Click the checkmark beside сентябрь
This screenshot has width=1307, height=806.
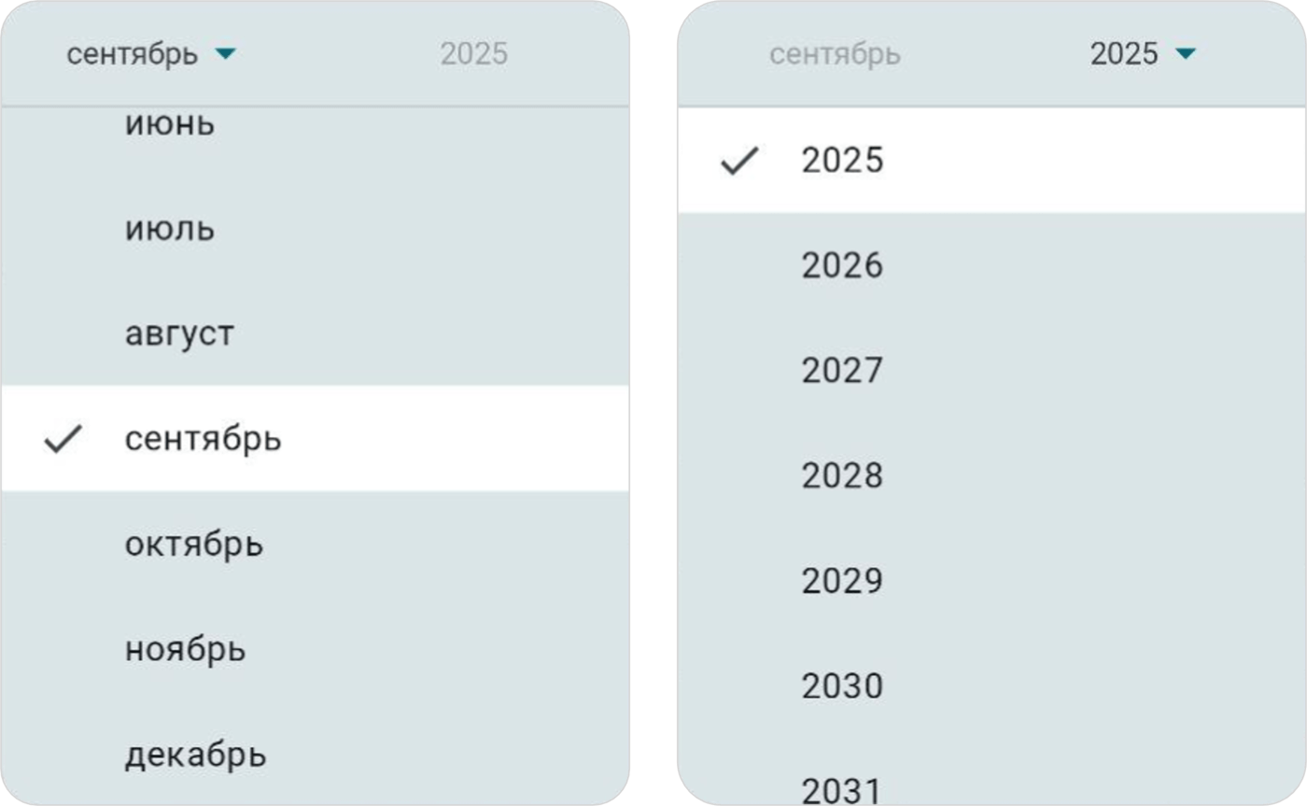(64, 439)
